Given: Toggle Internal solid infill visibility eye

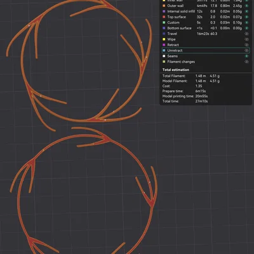Looking at the screenshot, I should (x=246, y=11).
